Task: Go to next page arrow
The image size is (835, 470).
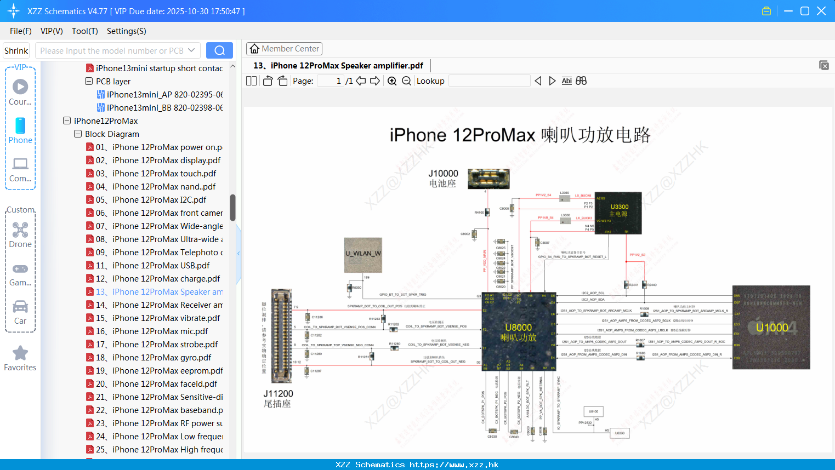Action: (375, 81)
